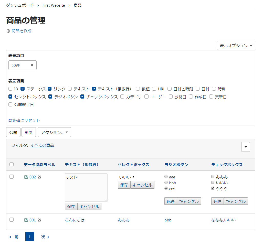
Task: Open the アクション dropdown
Action: tap(55, 132)
